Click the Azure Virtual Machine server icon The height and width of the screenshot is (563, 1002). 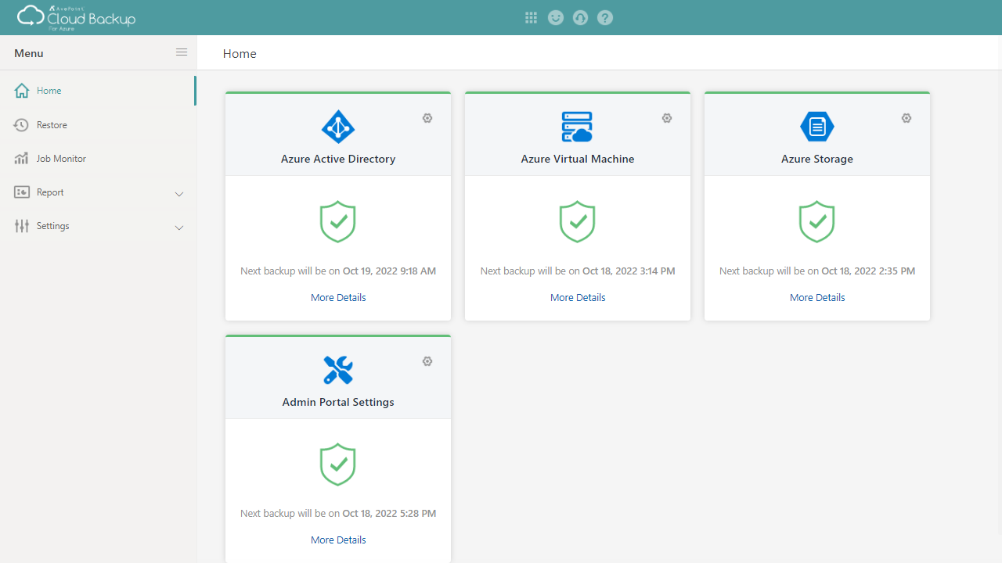click(x=578, y=126)
